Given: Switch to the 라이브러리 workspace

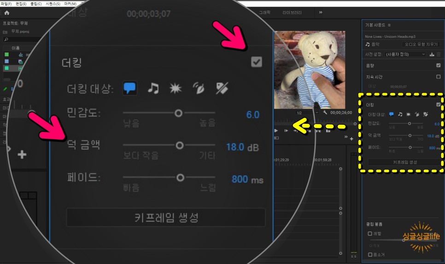Looking at the screenshot, I should [x=292, y=12].
